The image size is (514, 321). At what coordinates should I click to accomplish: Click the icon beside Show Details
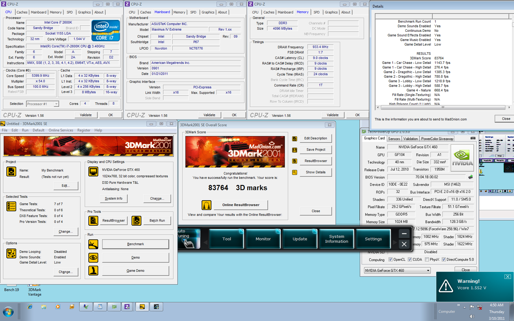pos(295,172)
